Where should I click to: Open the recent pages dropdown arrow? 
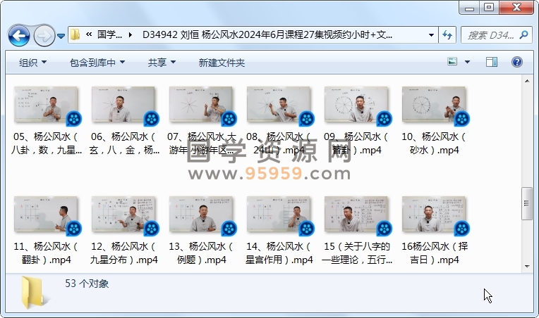[x=61, y=35]
